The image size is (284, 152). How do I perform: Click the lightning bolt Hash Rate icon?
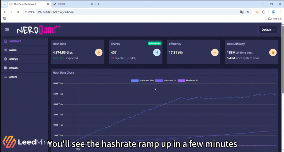99,52
